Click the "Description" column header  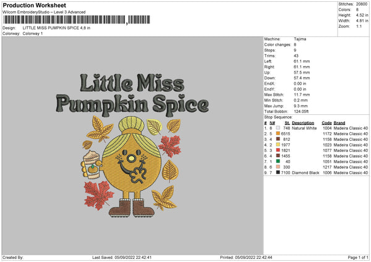pos(303,123)
